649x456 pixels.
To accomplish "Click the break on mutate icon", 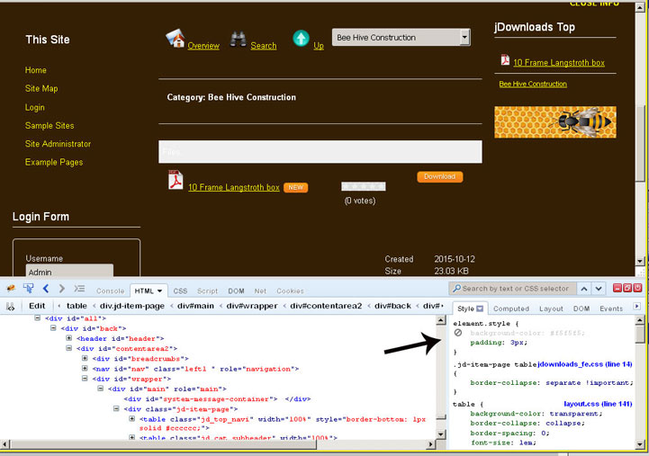I will pyautogui.click(x=10, y=307).
